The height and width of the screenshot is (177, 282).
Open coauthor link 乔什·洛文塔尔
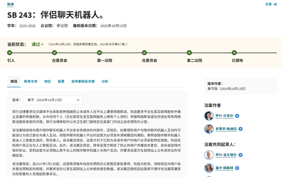tap(226, 155)
